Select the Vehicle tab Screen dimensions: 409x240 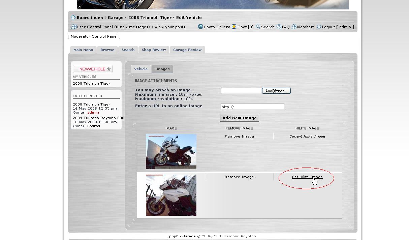[x=141, y=69]
